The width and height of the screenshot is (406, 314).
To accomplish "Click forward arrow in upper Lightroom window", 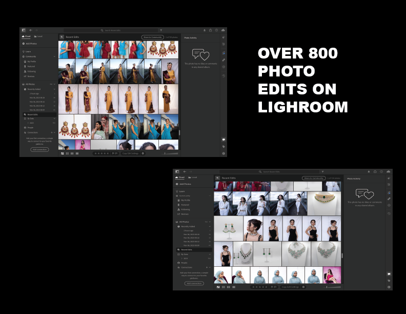I will point(36,30).
